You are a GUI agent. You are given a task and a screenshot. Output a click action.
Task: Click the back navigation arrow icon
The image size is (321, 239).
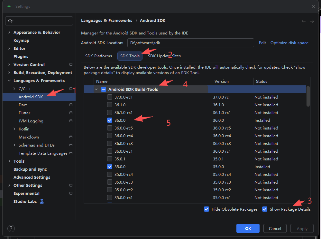pyautogui.click(x=303, y=21)
